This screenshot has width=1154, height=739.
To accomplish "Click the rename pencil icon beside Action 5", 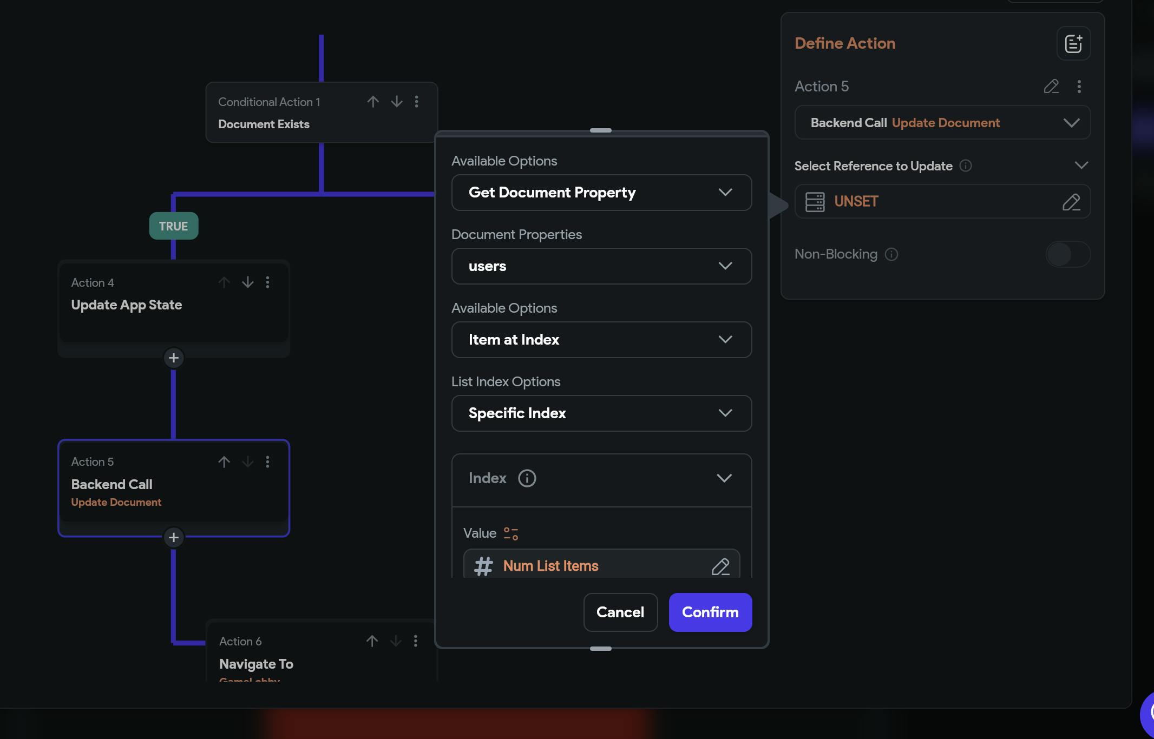I will pyautogui.click(x=1051, y=87).
